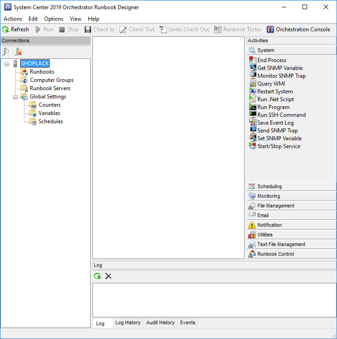Open the Options menu

[x=54, y=19]
